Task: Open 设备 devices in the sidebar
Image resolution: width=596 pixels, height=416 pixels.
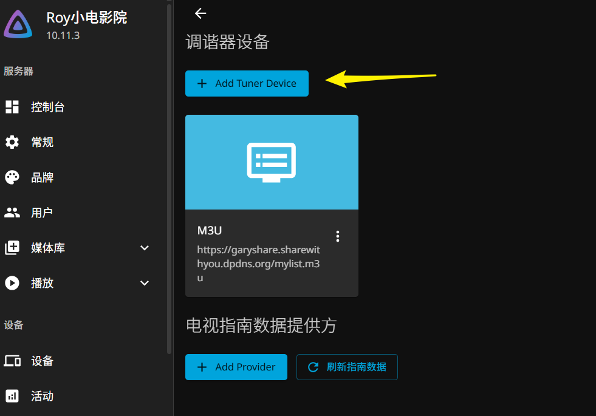Action: coord(42,361)
